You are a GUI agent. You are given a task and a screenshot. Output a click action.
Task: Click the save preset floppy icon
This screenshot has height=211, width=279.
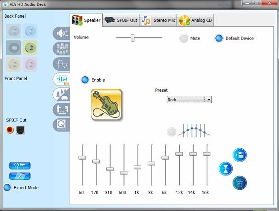coord(239,155)
